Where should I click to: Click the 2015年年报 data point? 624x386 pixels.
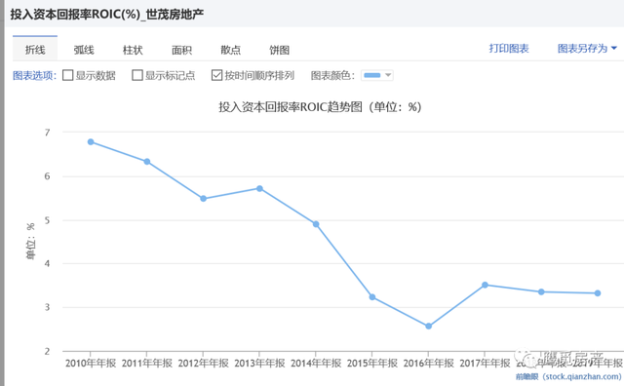(x=372, y=297)
